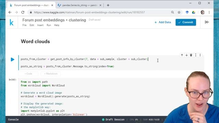
Task: Delete the selected cell with trash icon
Action: (x=191, y=55)
